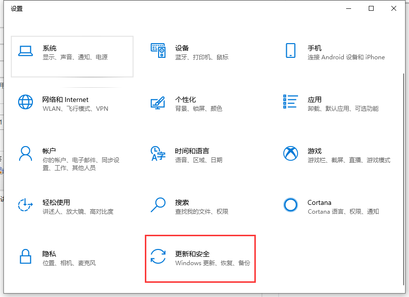The width and height of the screenshot is (409, 297).
Task: Select the 网络和 Internet globe icon
Action: point(26,102)
